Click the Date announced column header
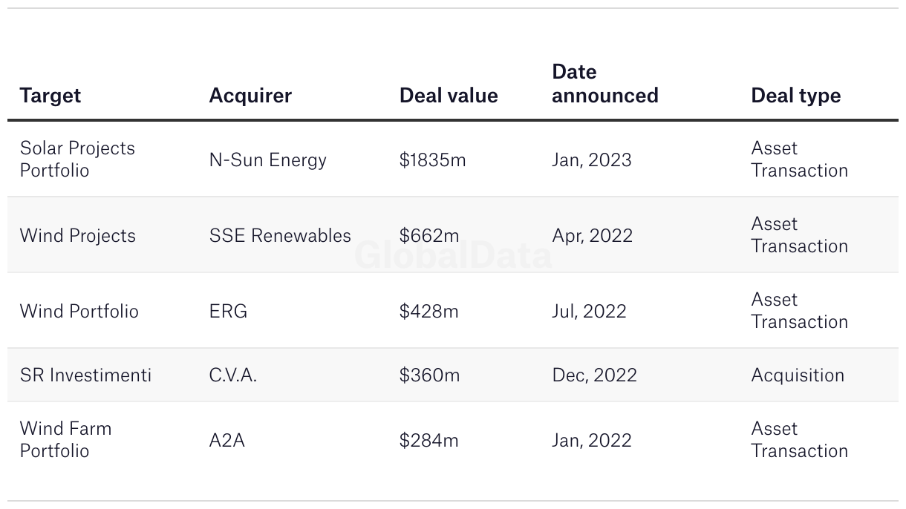The image size is (906, 509). [604, 84]
